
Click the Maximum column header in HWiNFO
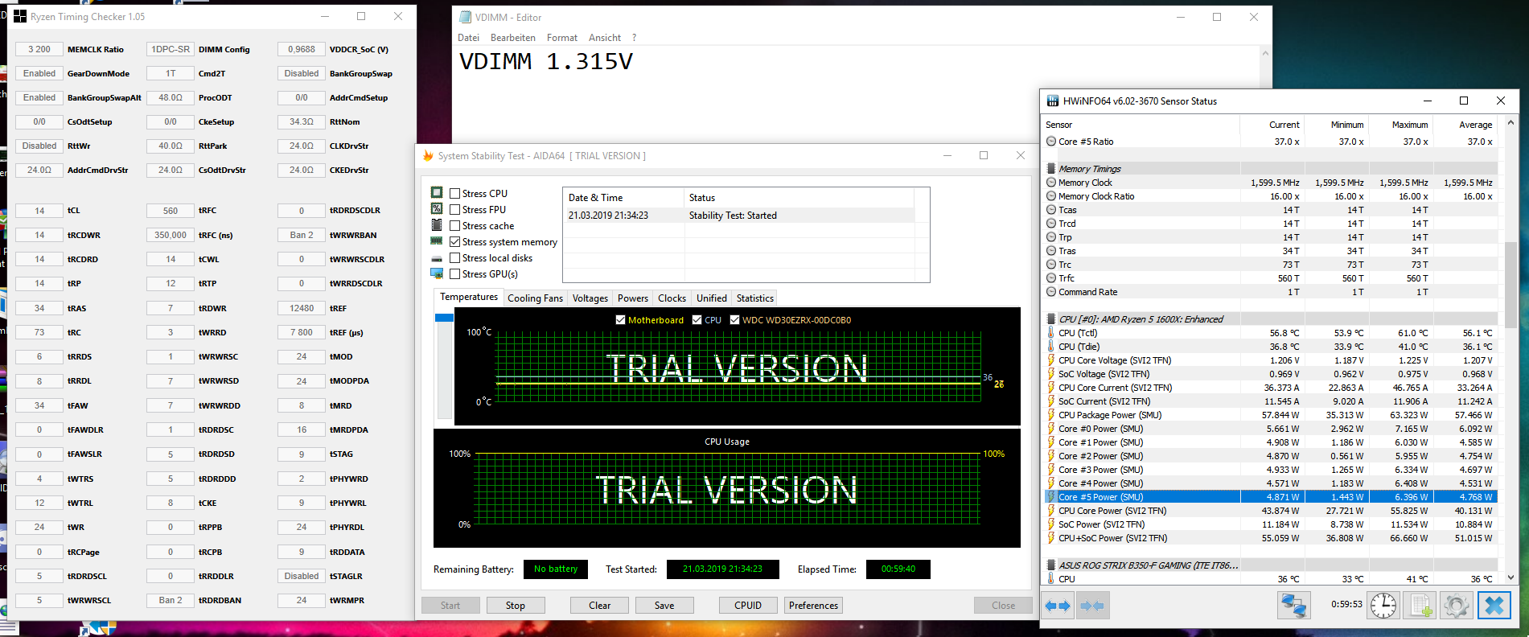pos(1410,125)
